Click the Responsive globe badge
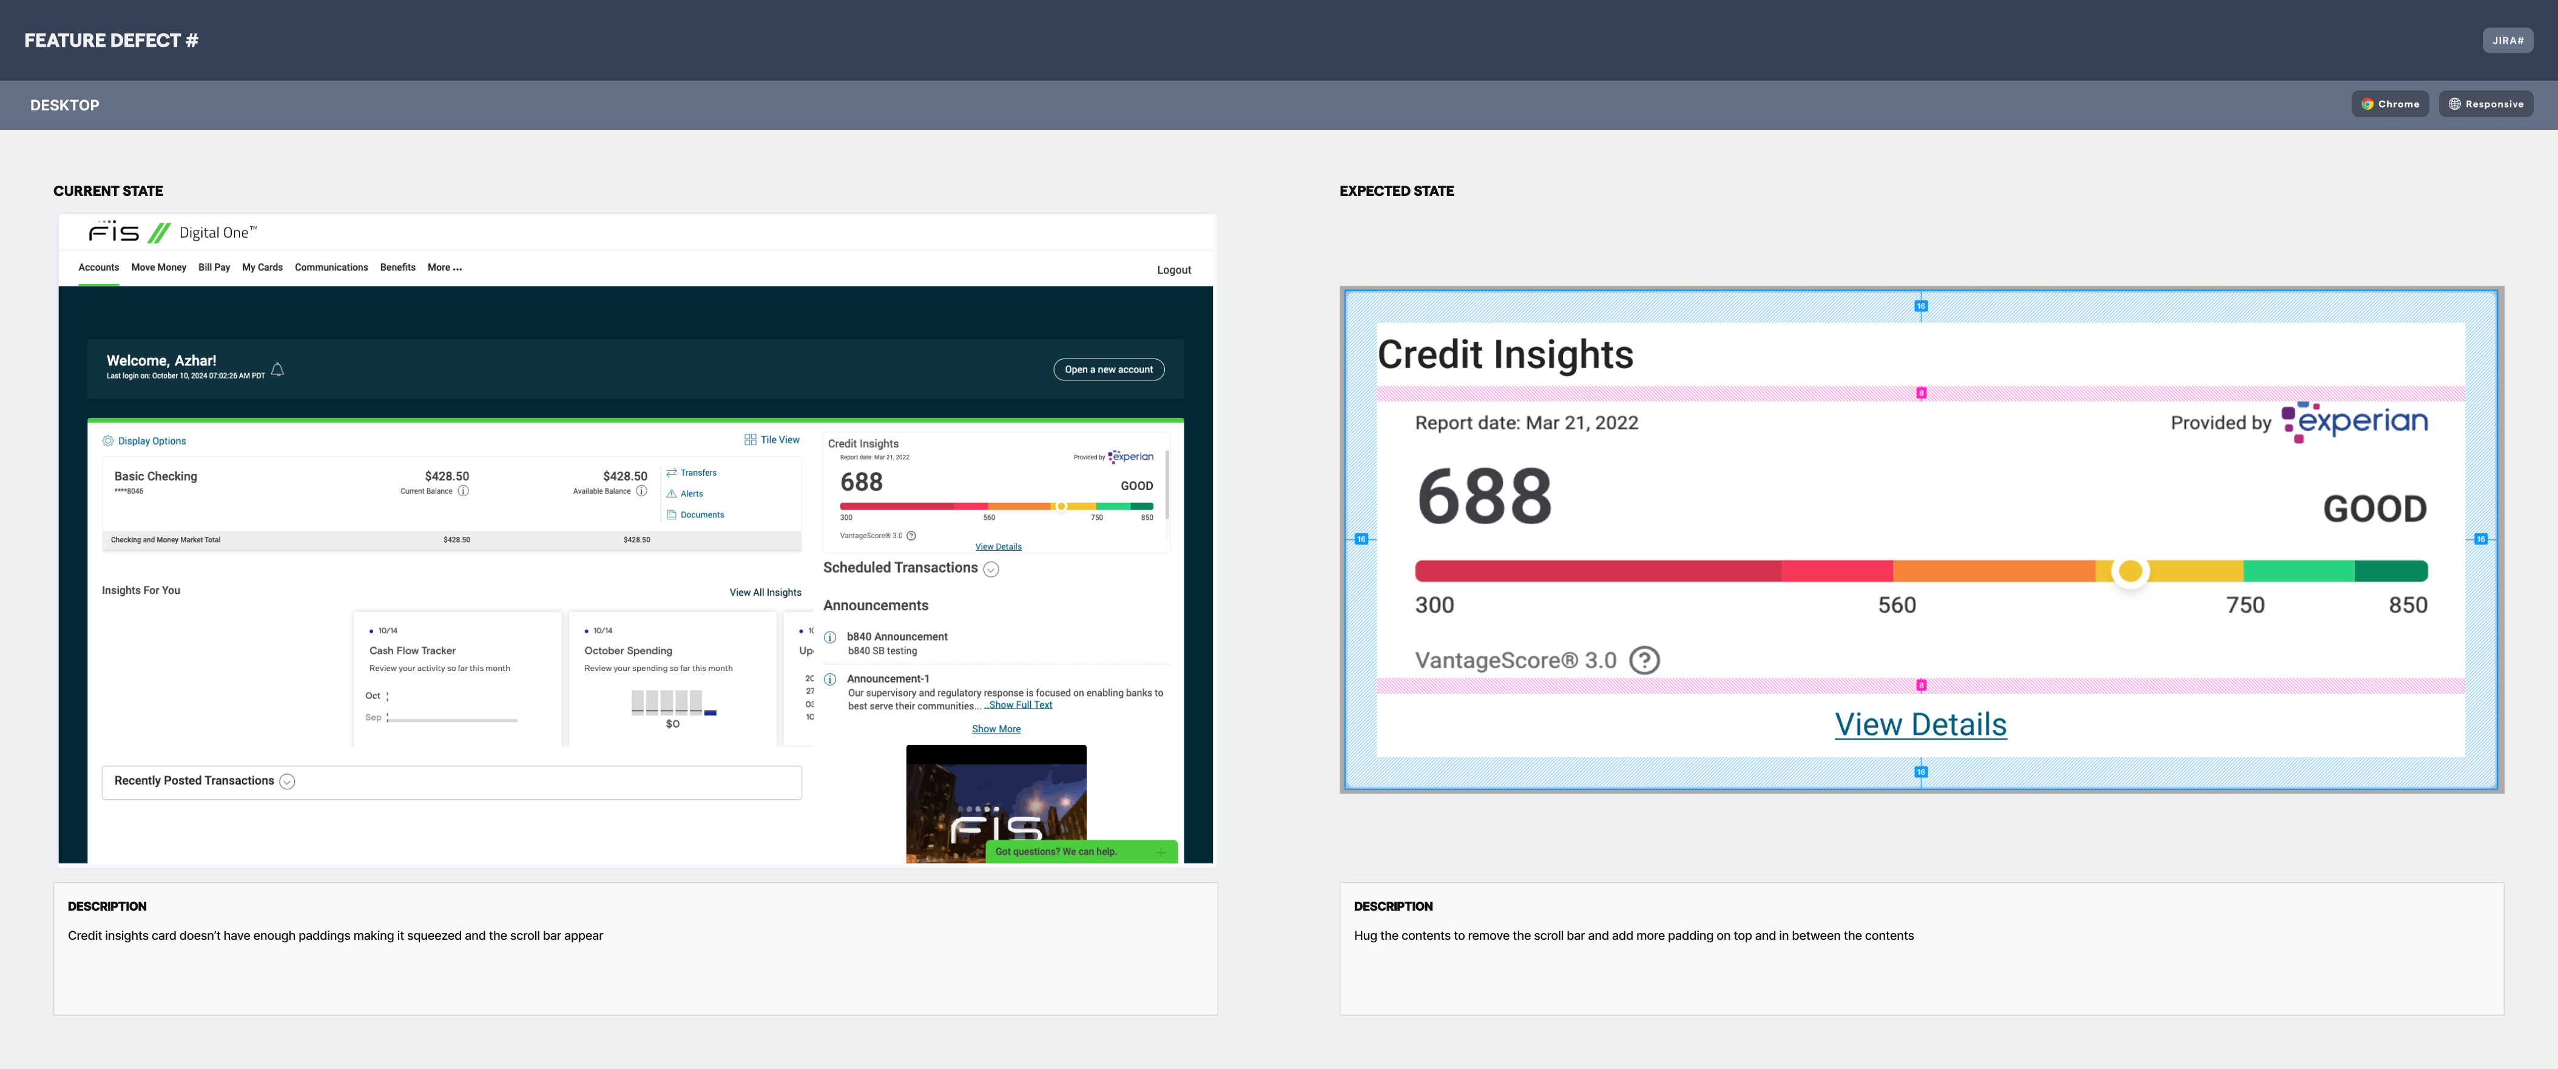The image size is (2558, 1069). (x=2486, y=104)
